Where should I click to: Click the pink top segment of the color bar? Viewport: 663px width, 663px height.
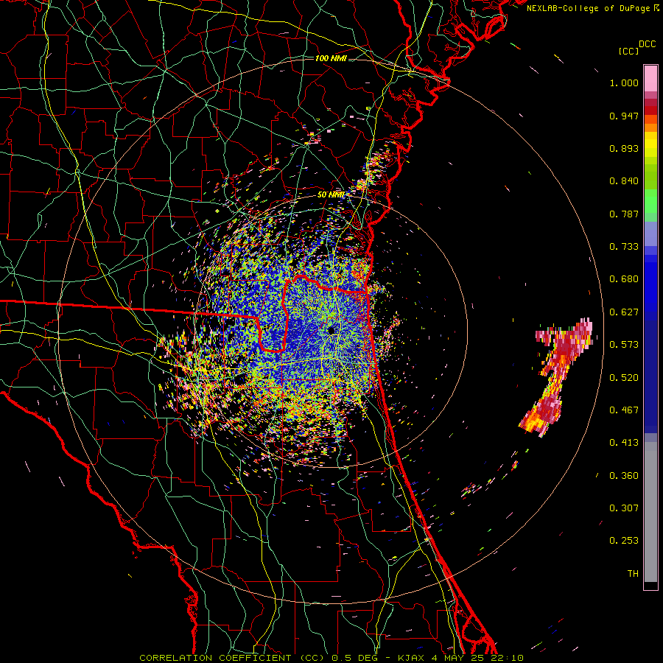[x=650, y=79]
